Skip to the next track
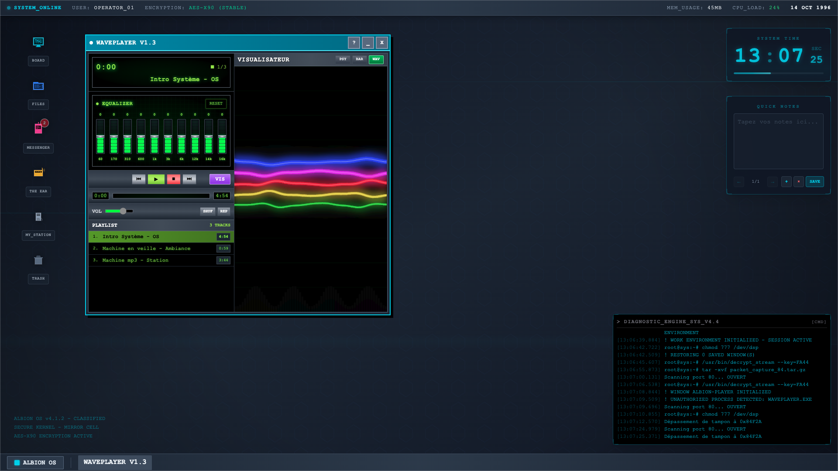This screenshot has height=471, width=838. [x=189, y=179]
